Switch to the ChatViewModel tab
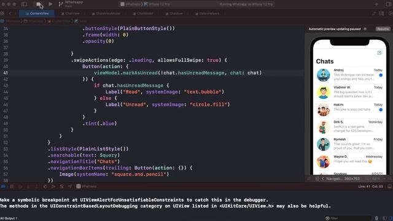 click(x=106, y=14)
